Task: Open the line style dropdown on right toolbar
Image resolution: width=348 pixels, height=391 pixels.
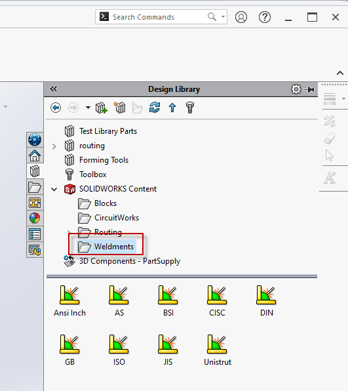Action: click(343, 99)
